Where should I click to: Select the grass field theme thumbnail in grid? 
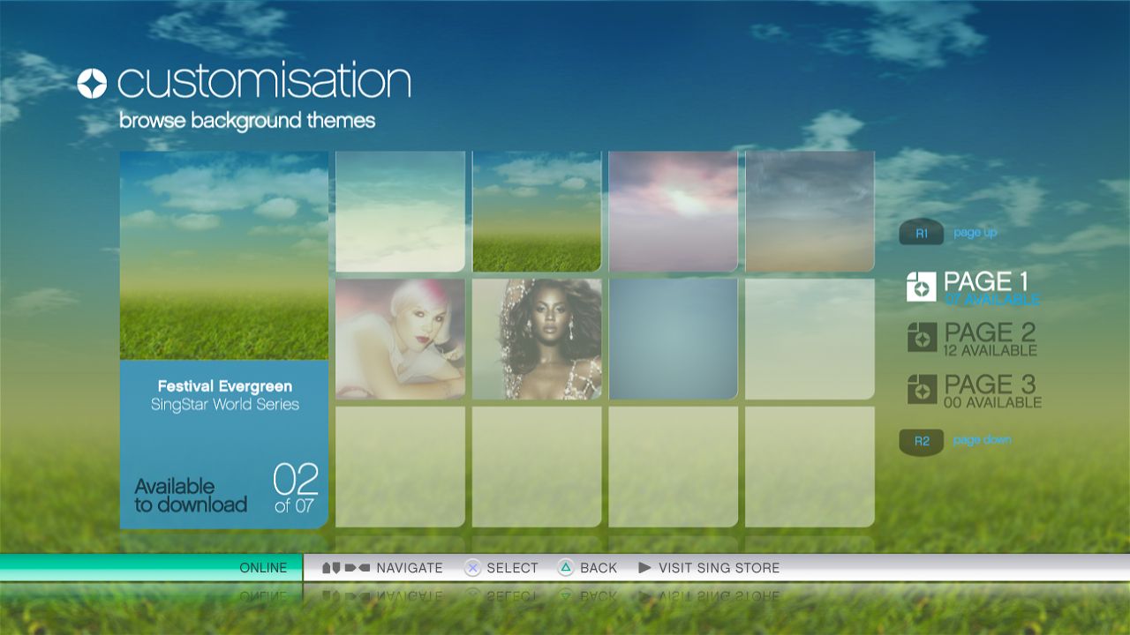coord(537,212)
